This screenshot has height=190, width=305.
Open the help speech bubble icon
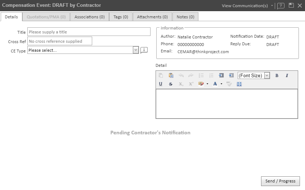coord(281,6)
